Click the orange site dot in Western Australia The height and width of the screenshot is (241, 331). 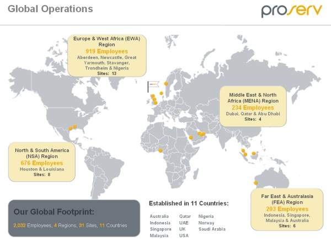[x=256, y=183]
